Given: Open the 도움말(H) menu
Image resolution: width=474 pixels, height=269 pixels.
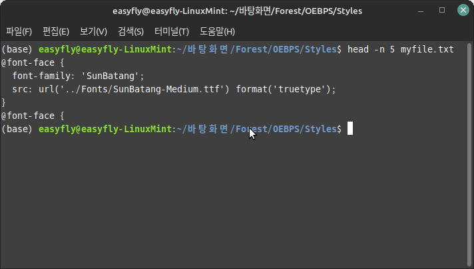Looking at the screenshot, I should click(217, 31).
